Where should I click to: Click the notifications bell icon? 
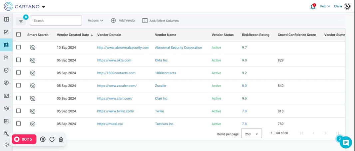tap(313, 7)
